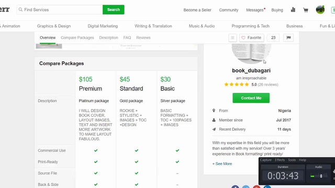Click the list menu icon beside Favorite

[x=232, y=38]
